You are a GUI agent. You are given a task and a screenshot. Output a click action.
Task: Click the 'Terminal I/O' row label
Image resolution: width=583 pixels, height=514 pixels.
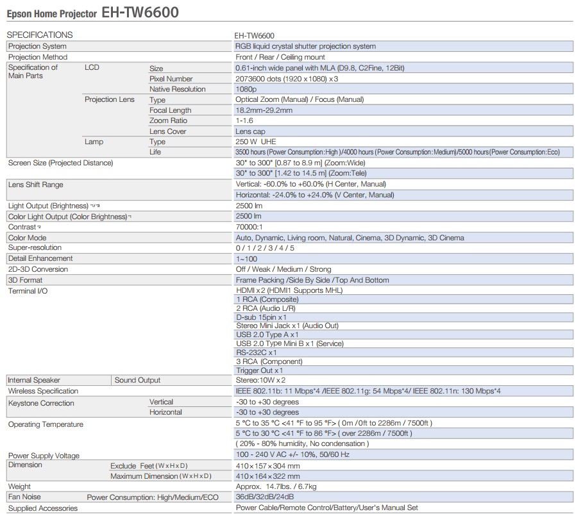pyautogui.click(x=28, y=291)
